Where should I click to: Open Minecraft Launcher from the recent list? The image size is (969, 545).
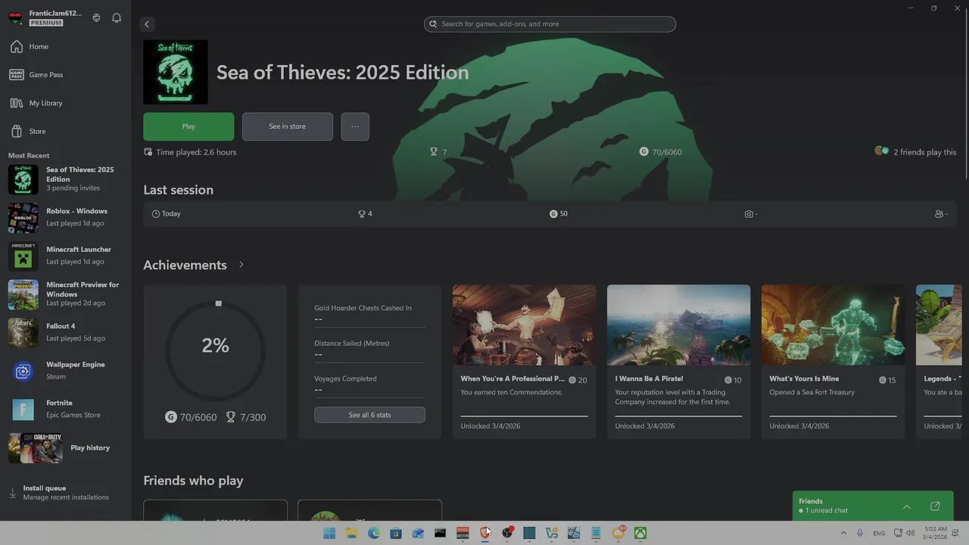click(65, 256)
